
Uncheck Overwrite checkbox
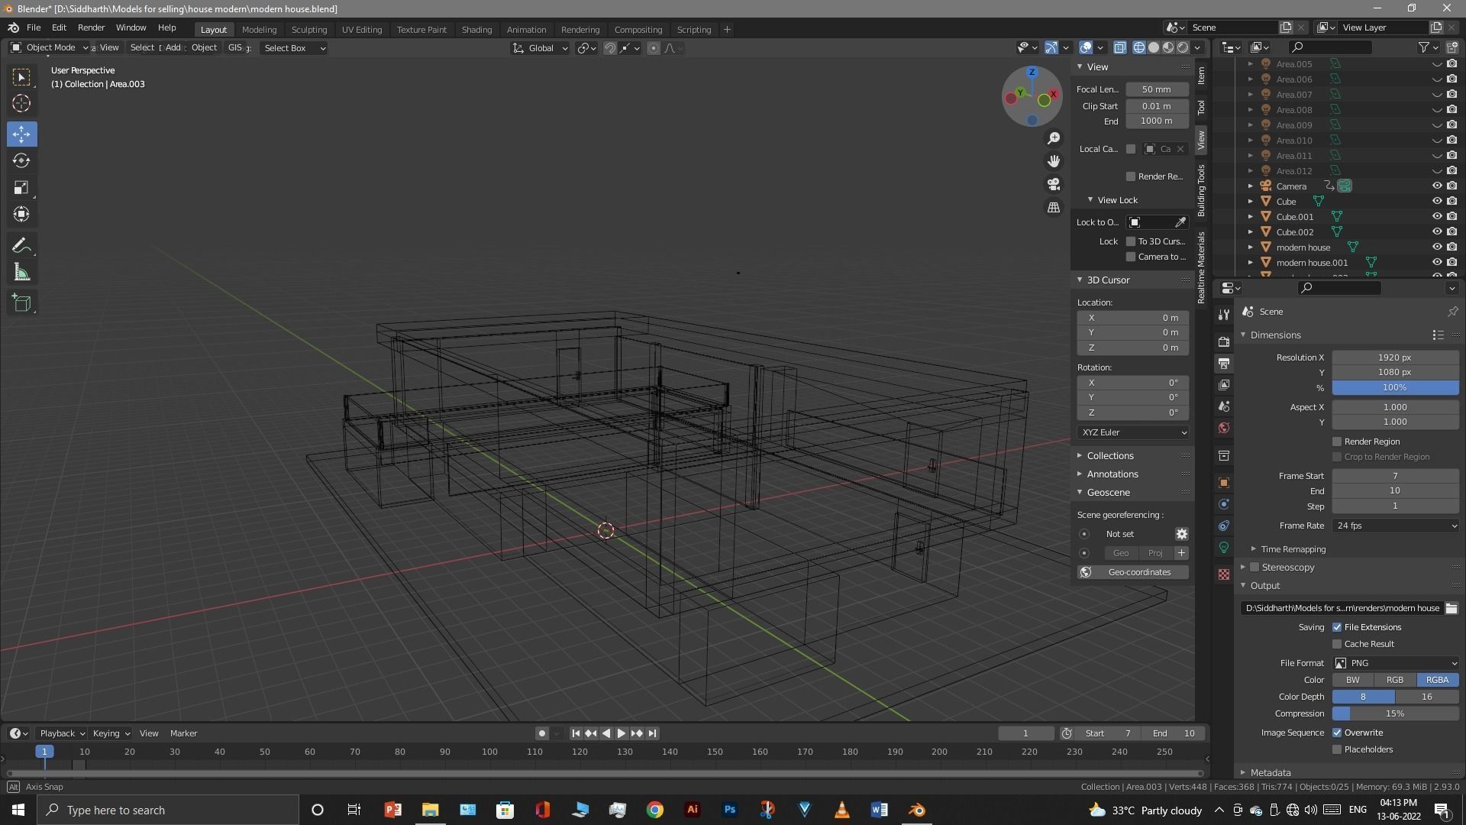tap(1337, 733)
